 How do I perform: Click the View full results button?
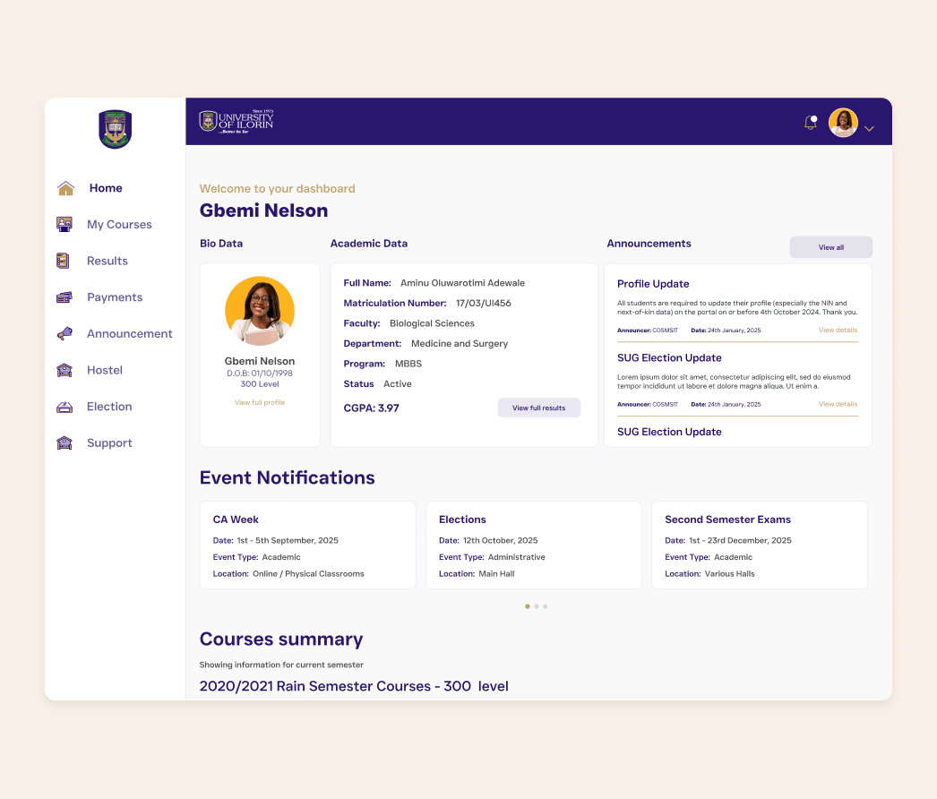pos(539,408)
